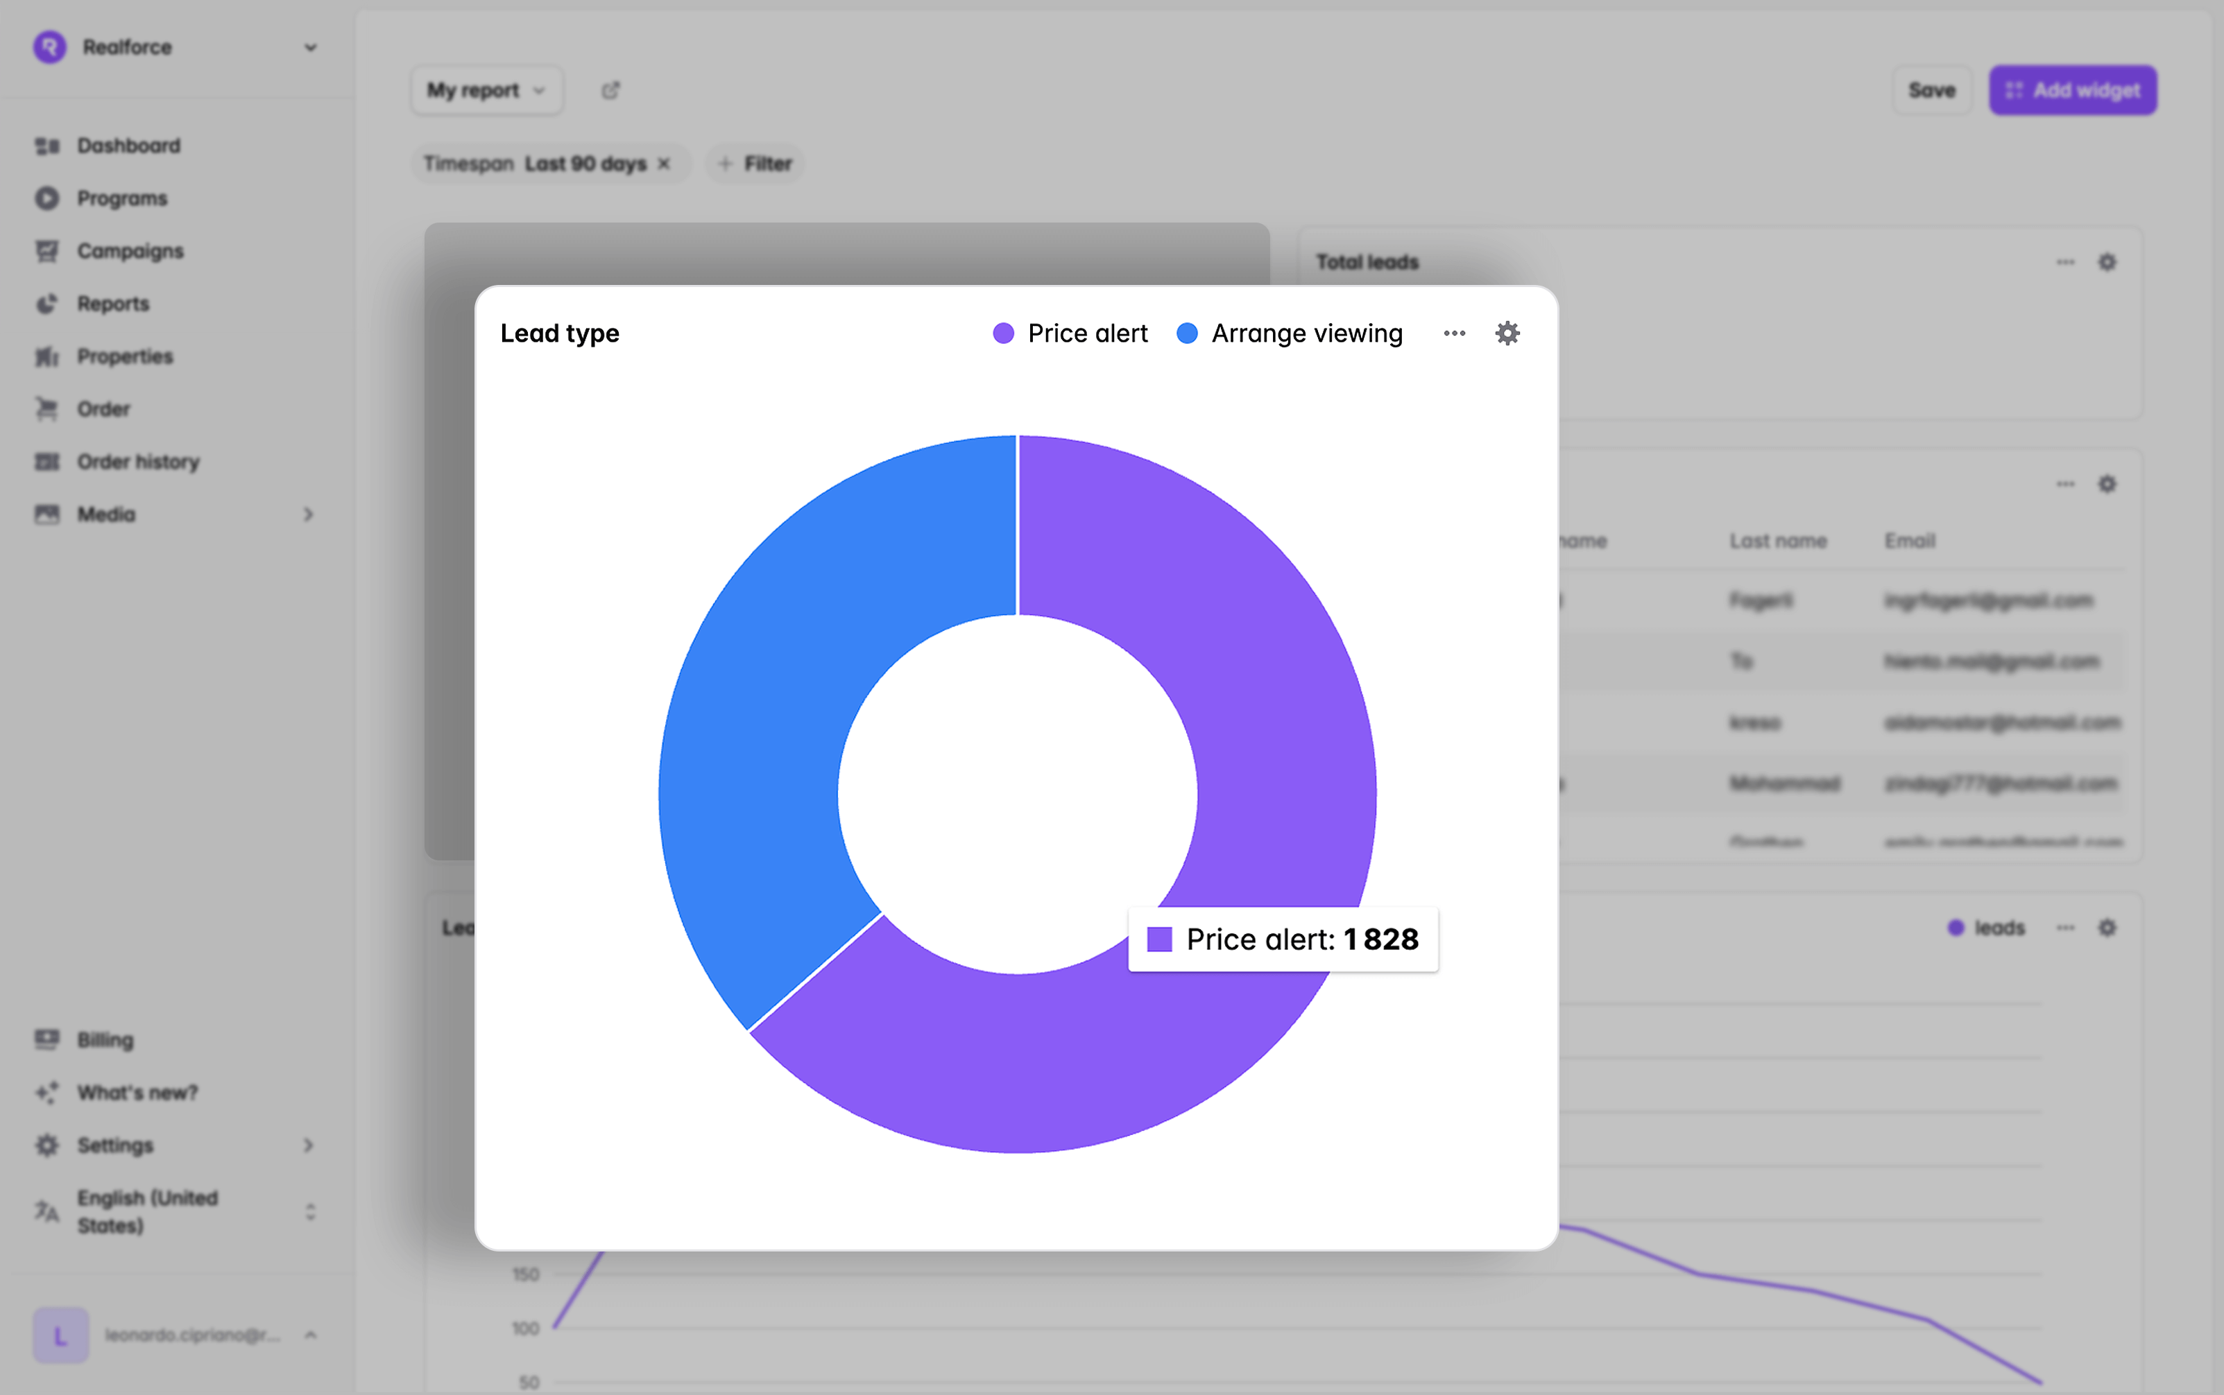Image resolution: width=2224 pixels, height=1395 pixels.
Task: Click the Add widget button
Action: click(x=2073, y=90)
